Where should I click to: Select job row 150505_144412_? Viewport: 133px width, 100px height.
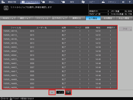pos(60,76)
